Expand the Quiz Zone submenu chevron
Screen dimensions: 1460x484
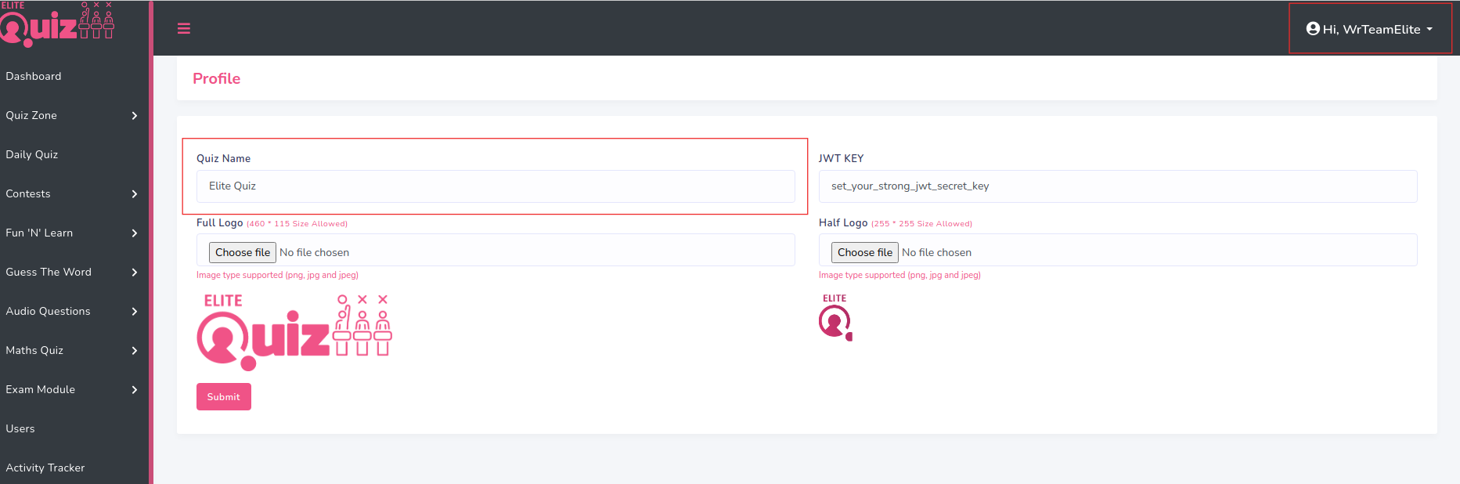pos(135,116)
